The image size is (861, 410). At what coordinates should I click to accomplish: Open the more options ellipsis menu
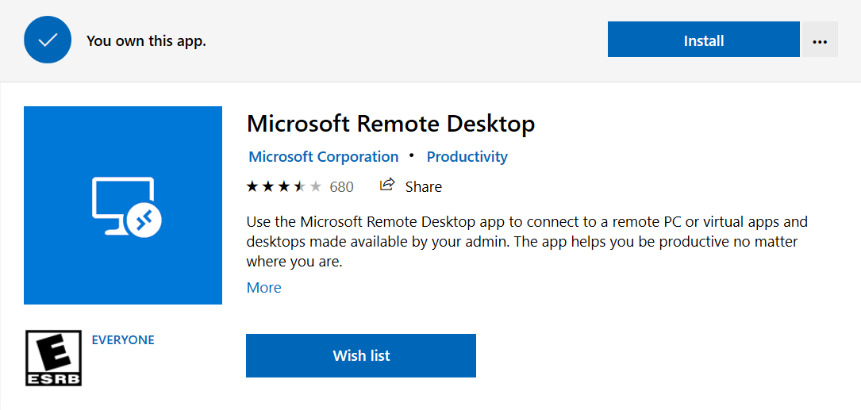[819, 40]
